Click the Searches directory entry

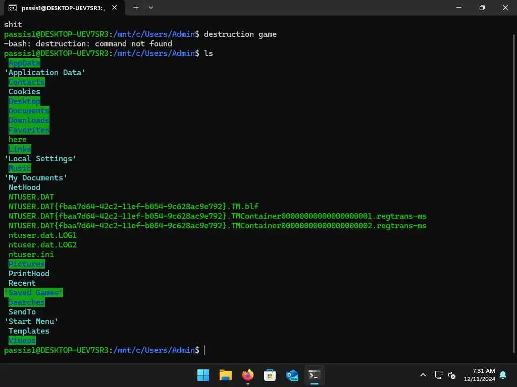[27, 302]
